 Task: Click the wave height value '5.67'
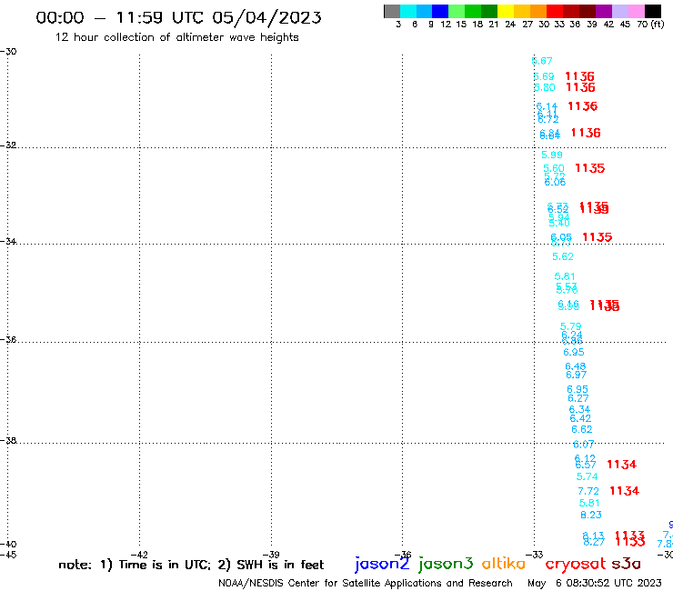[542, 61]
